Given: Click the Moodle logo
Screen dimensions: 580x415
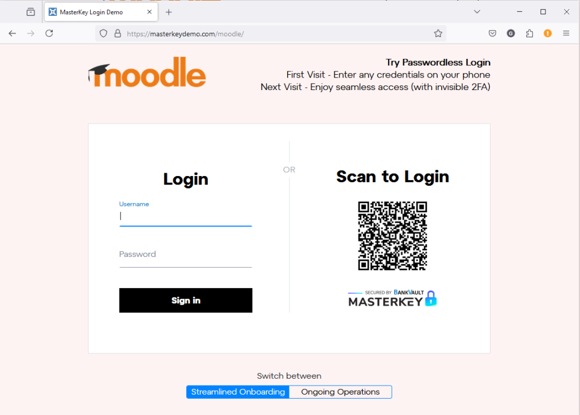Looking at the screenshot, I should [x=147, y=72].
